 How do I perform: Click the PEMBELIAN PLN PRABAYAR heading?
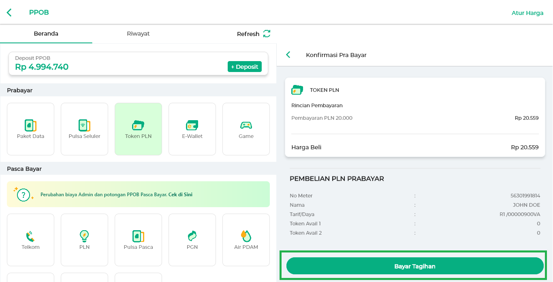(x=337, y=179)
